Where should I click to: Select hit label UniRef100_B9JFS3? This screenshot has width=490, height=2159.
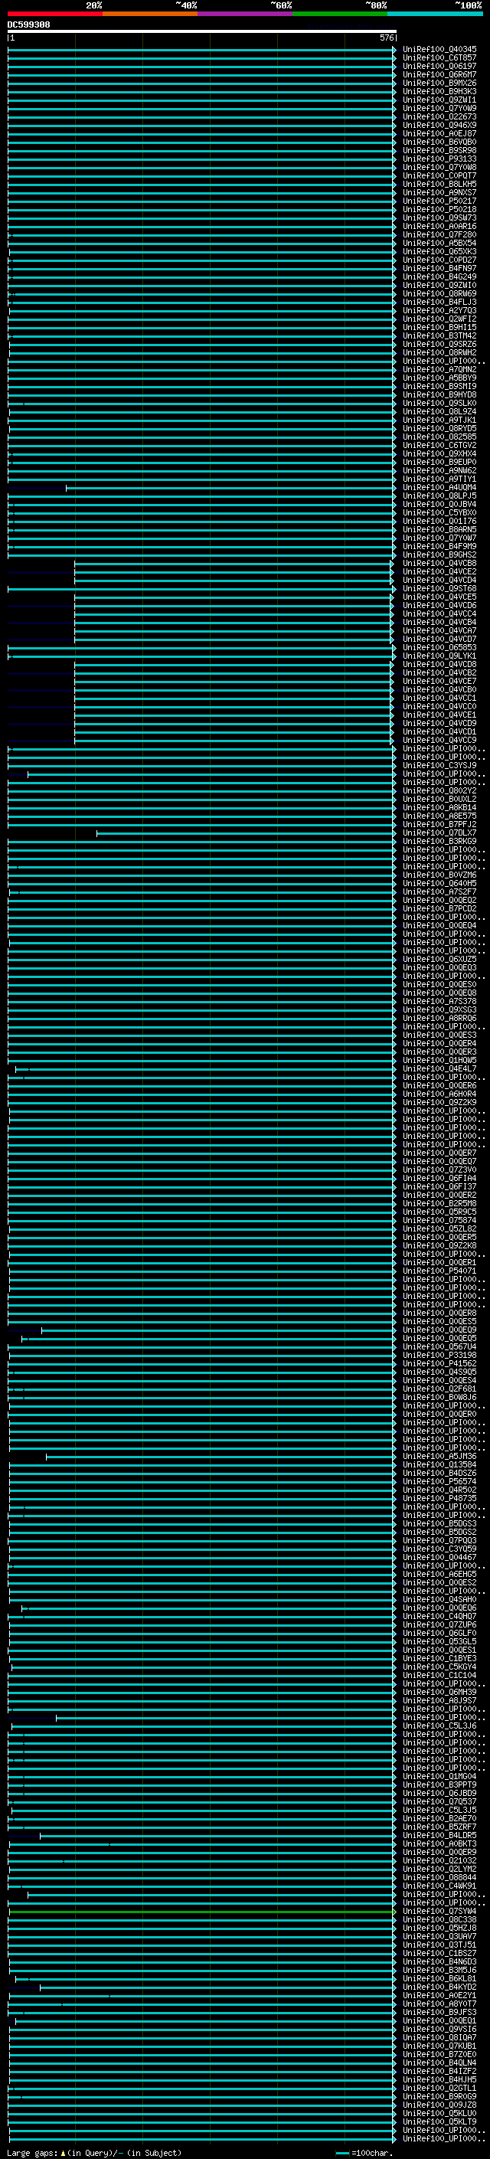click(x=439, y=2012)
